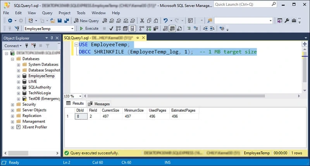Execute the selected query
The width and height of the screenshot is (310, 166).
pos(89,29)
